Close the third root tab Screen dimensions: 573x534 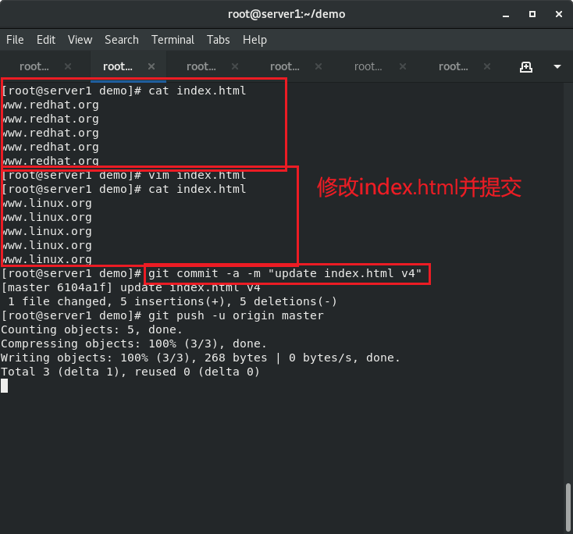point(235,66)
